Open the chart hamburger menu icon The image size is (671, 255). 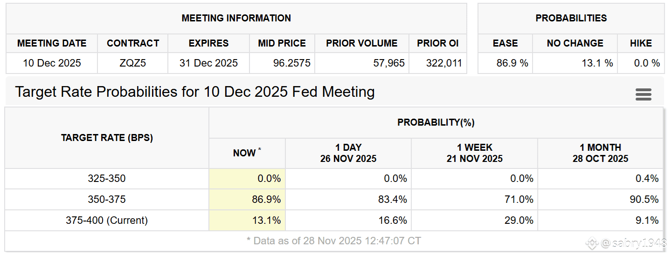click(x=643, y=94)
